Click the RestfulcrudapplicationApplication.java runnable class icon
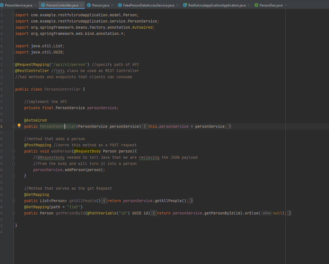329x264 pixels. point(185,5)
